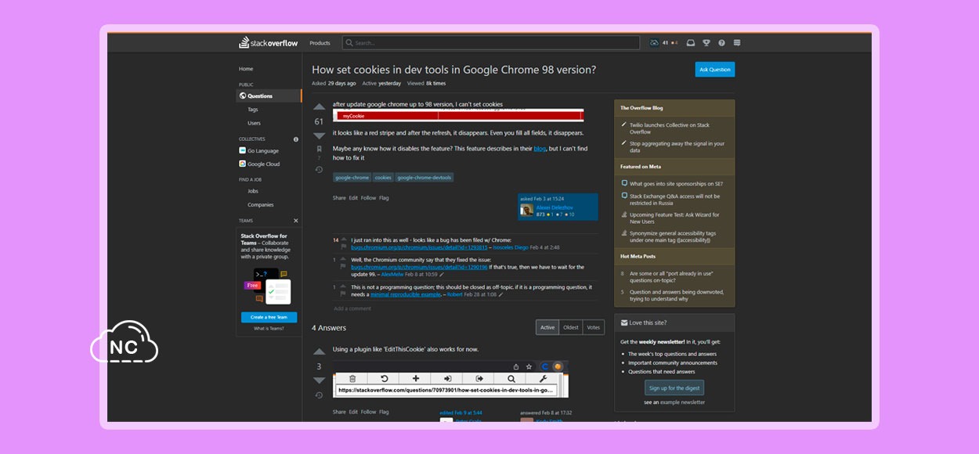Image resolution: width=979 pixels, height=454 pixels.
Task: Click the Collectives info icon
Action: coord(295,139)
